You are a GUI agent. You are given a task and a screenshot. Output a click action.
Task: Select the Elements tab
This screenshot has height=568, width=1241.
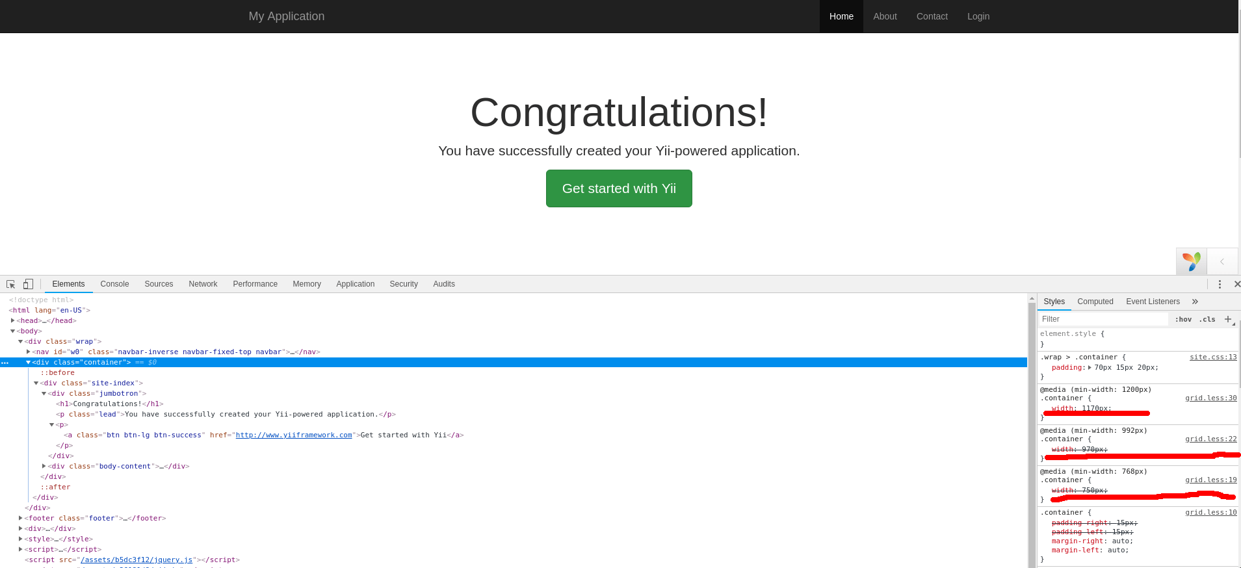coord(68,284)
